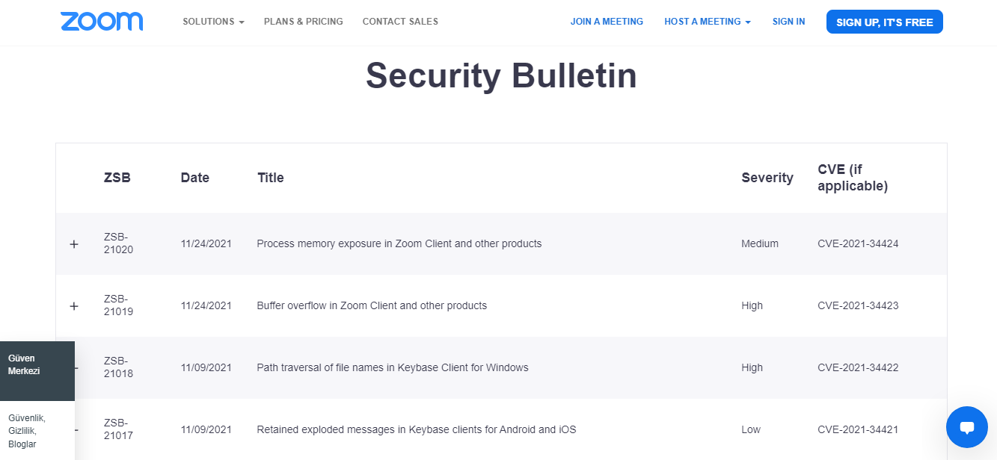This screenshot has height=460, width=997.
Task: Click the date of ZSB-21019
Action: point(206,305)
